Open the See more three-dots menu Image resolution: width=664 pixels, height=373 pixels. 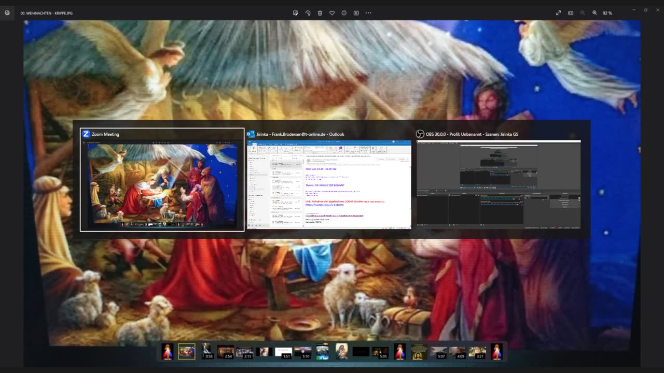pyautogui.click(x=368, y=13)
